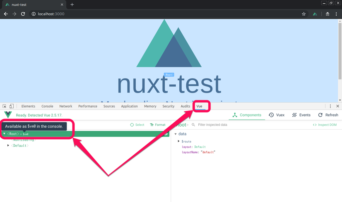Click the Nuxt logo on the page
Image resolution: width=342 pixels, height=202 pixels.
pos(169,43)
